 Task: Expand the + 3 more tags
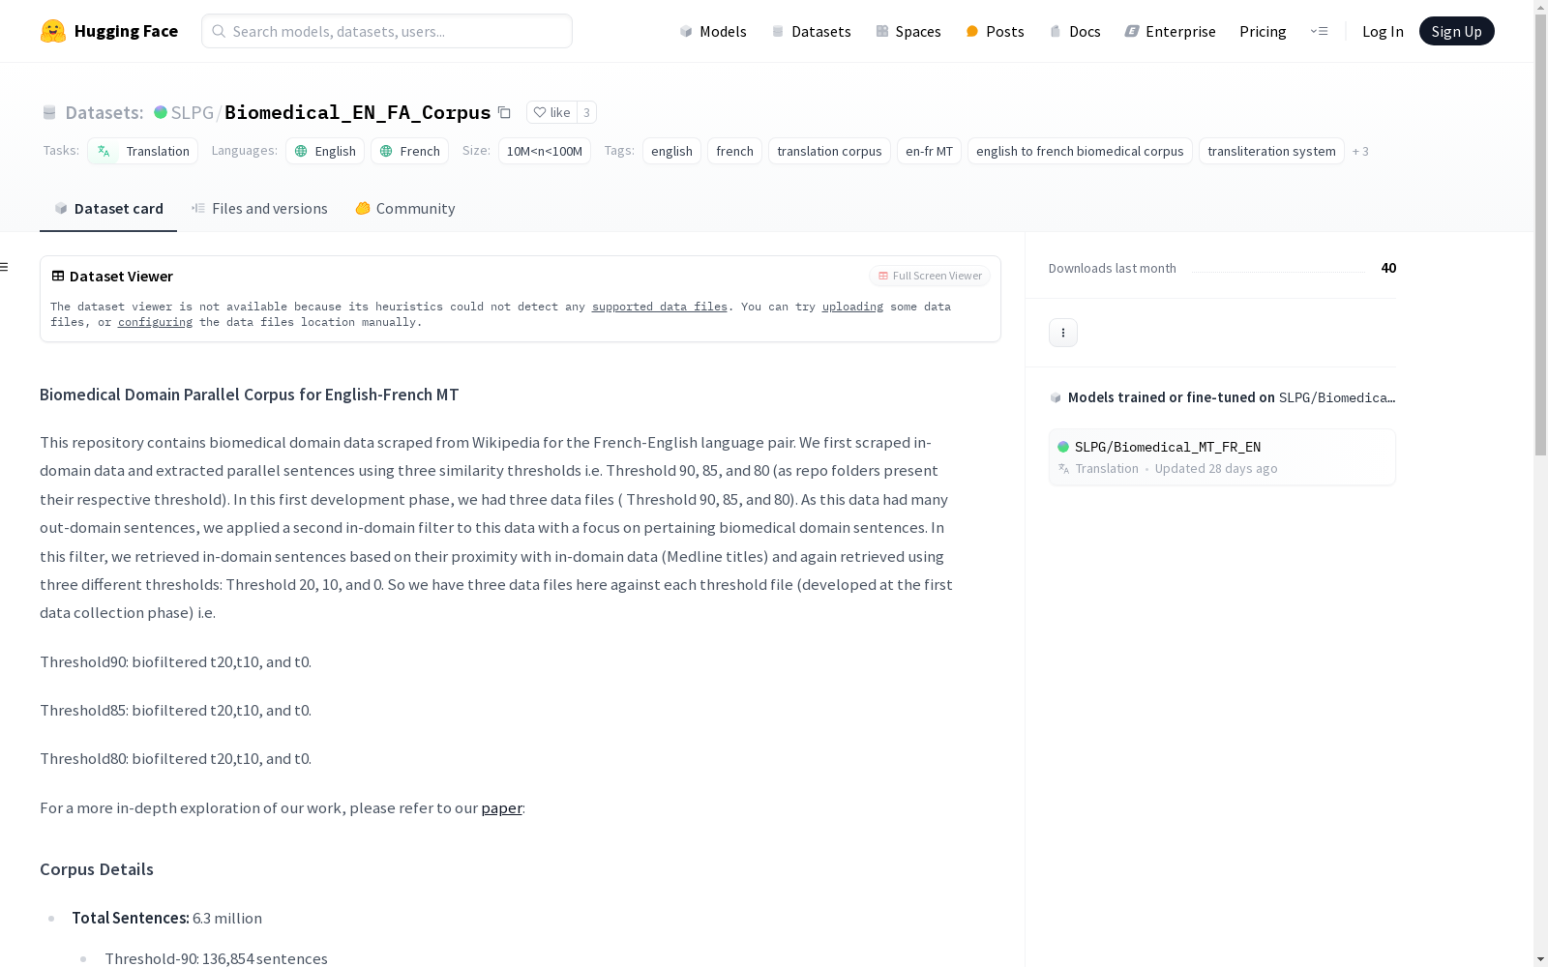coord(1360,151)
